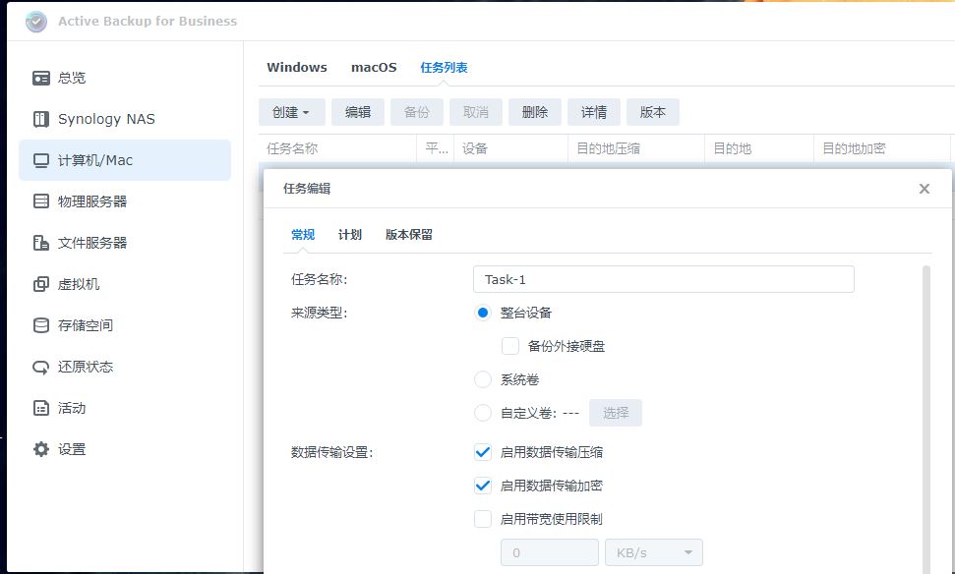955x574 pixels.
Task: Click the 还原状态 restore status icon
Action: pyautogui.click(x=40, y=367)
